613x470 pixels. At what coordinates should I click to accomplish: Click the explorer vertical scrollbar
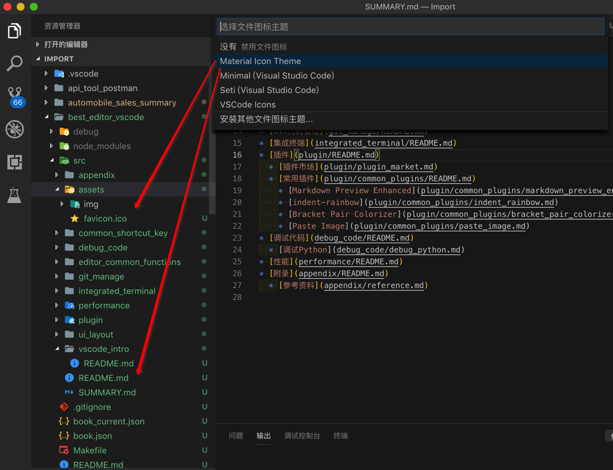coord(212,140)
